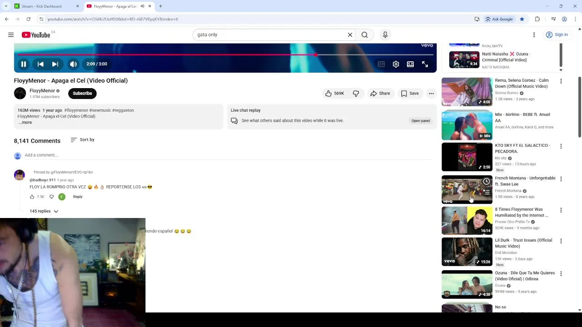Toggle bookmark star for this page
Image resolution: width=582 pixels, height=327 pixels.
click(x=522, y=19)
